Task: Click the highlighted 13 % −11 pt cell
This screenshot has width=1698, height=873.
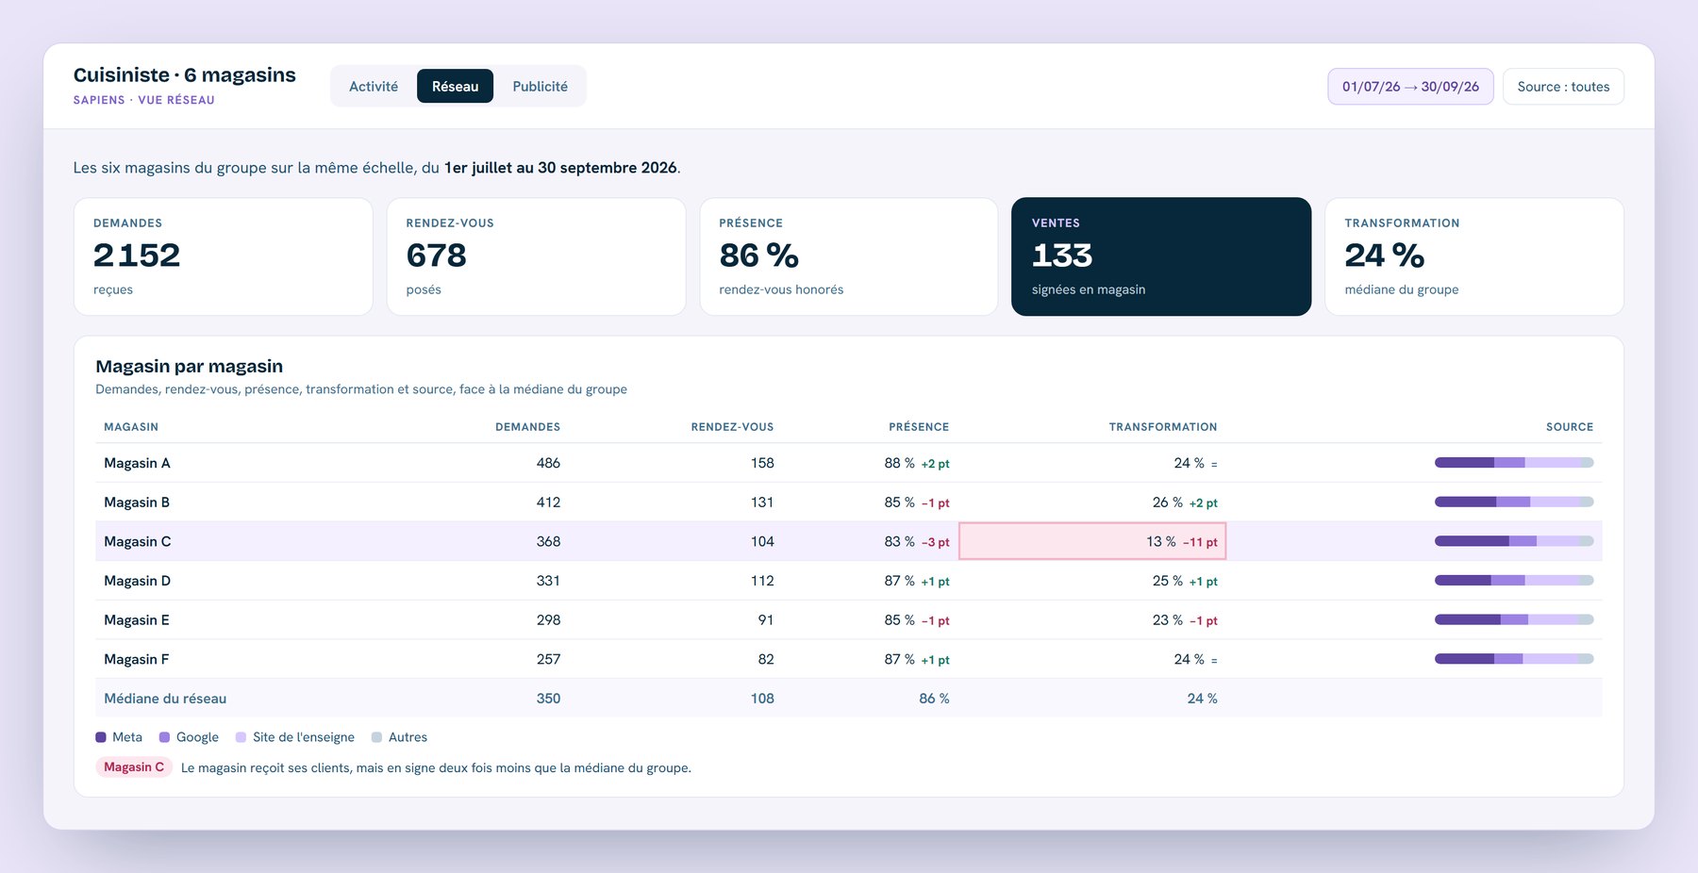Action: click(1092, 541)
